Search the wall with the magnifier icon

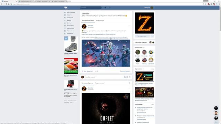tap(129, 83)
